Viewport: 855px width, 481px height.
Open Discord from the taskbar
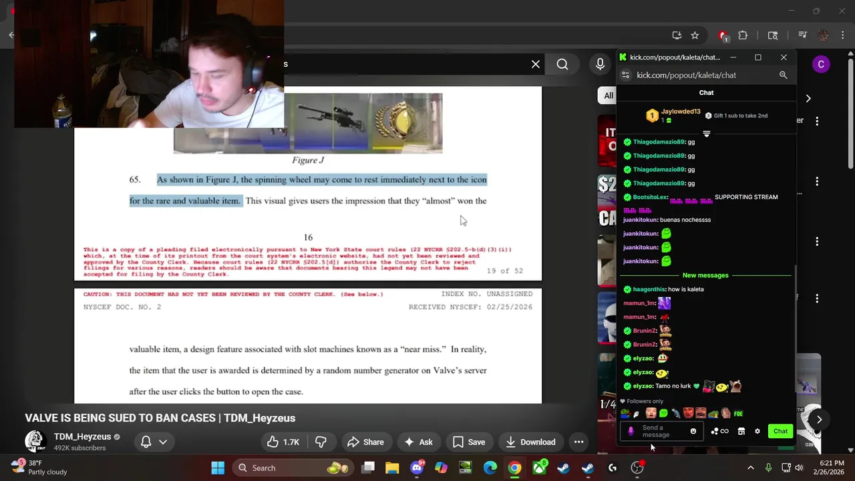pos(417,468)
